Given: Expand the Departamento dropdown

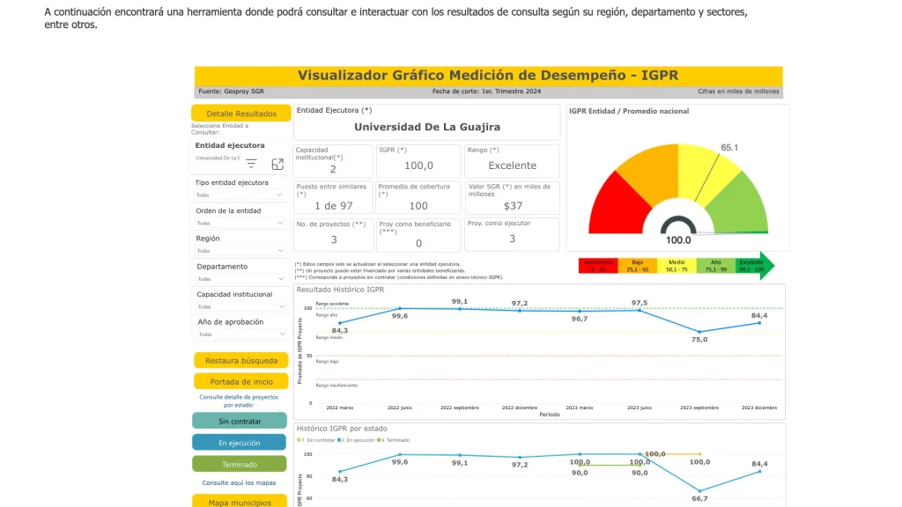Looking at the screenshot, I should (240, 279).
